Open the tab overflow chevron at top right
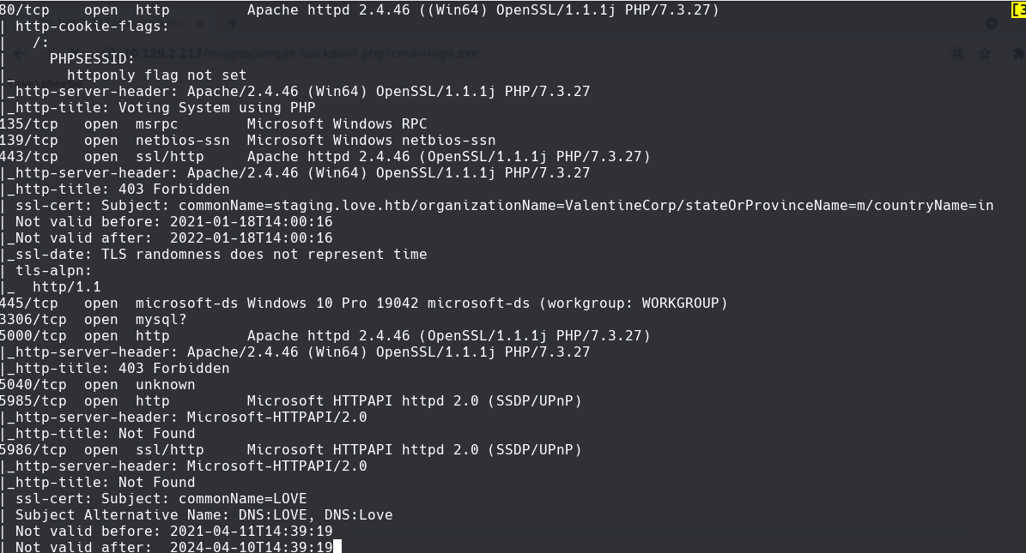The width and height of the screenshot is (1026, 553). (992, 23)
